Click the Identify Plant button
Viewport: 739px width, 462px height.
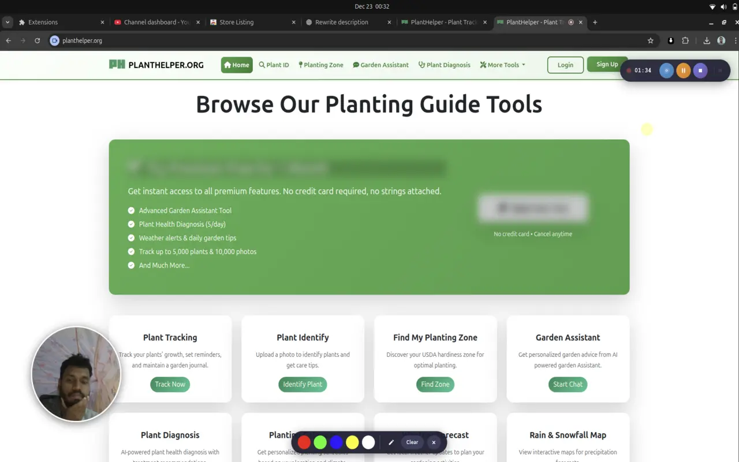303,384
